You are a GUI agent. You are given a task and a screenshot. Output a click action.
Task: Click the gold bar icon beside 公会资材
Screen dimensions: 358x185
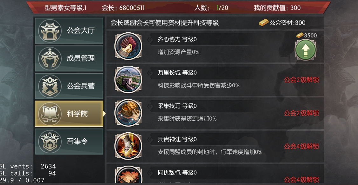point(264,23)
